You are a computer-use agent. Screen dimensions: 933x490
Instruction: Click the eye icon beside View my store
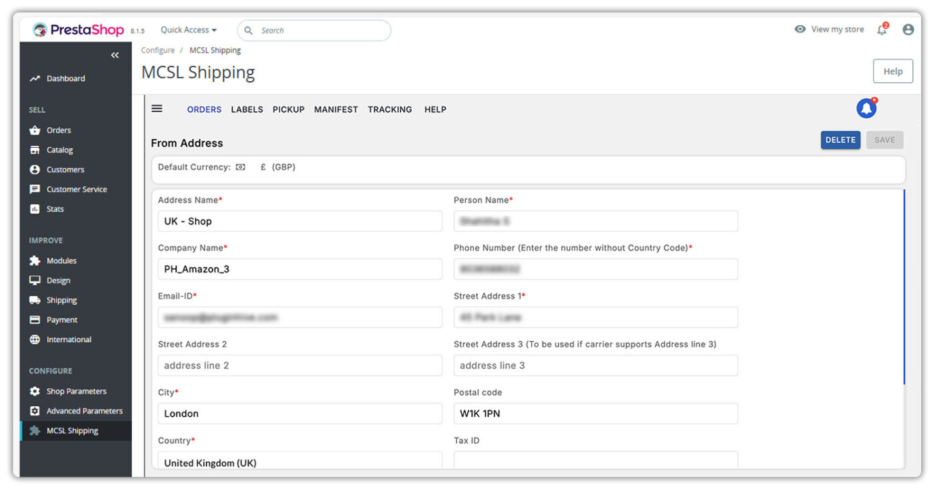[x=800, y=29]
